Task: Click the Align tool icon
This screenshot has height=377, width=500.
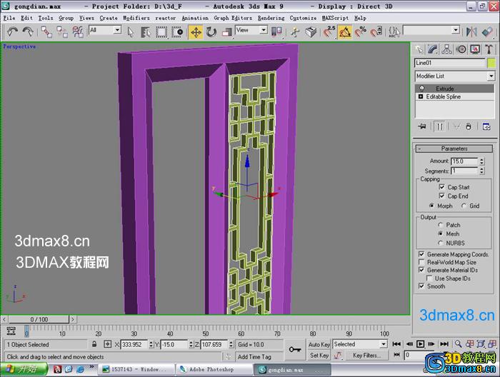Action: [487, 31]
